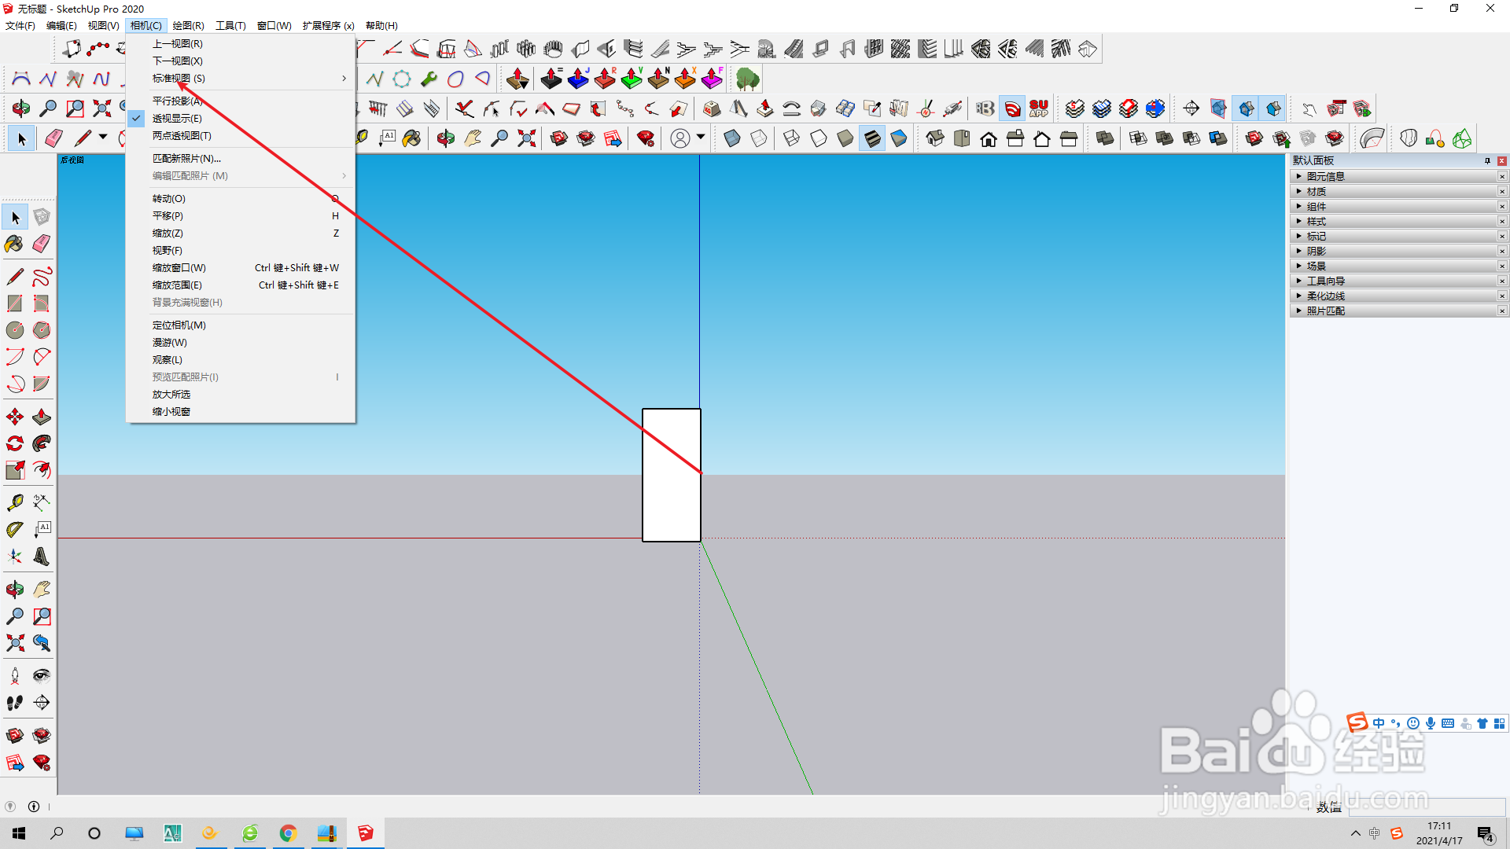This screenshot has height=849, width=1510.
Task: Expand the 材质 materials panel section
Action: point(1316,192)
